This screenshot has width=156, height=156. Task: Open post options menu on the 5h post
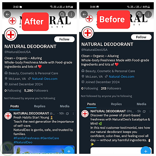point(150,111)
